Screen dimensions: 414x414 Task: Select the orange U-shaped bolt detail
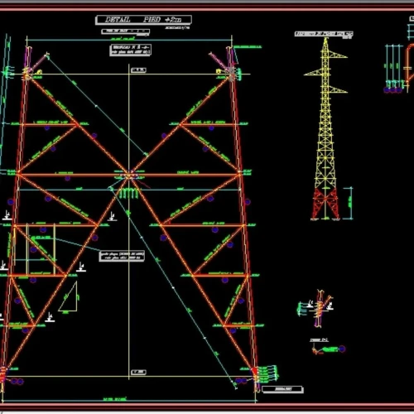pos(409,65)
